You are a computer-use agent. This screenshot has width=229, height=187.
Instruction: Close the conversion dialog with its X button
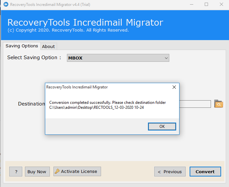[174, 87]
